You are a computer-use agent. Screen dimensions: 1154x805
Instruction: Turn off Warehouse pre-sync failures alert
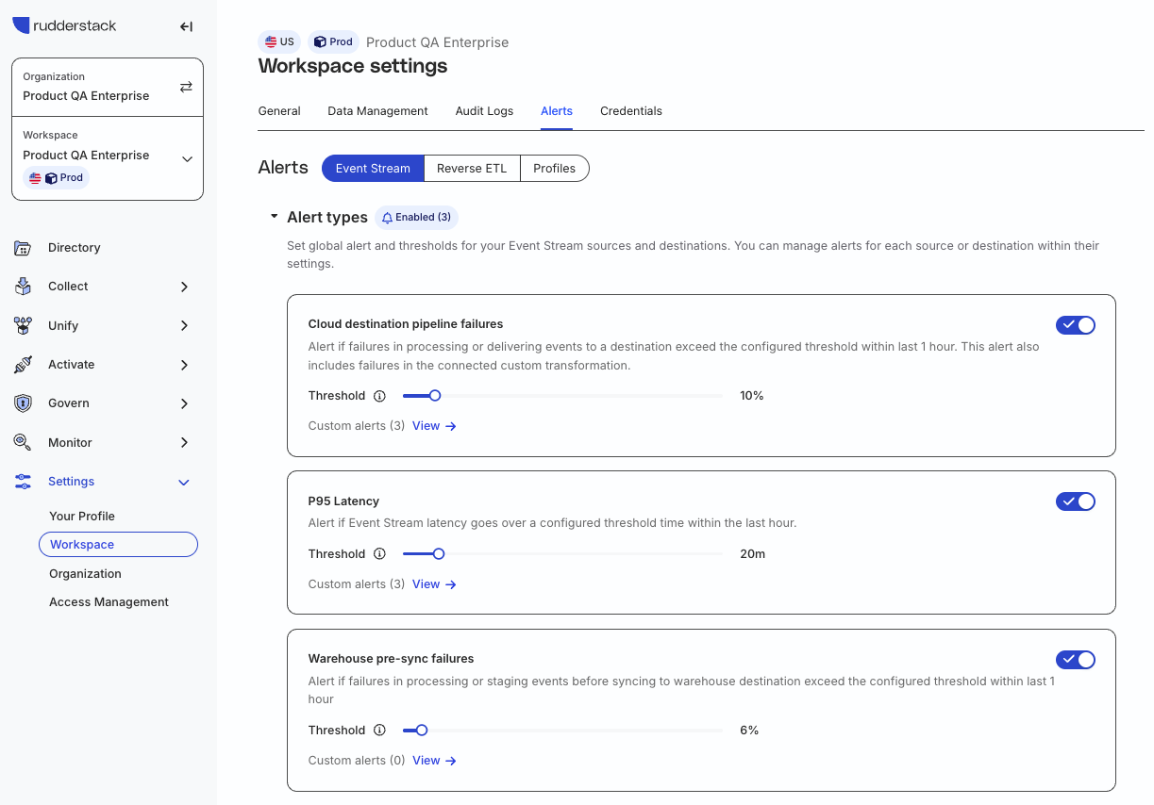1075,660
